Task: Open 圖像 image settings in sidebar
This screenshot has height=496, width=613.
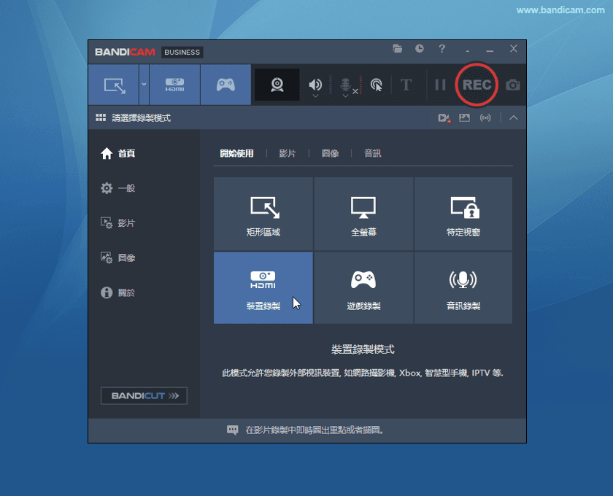Action: click(x=117, y=257)
